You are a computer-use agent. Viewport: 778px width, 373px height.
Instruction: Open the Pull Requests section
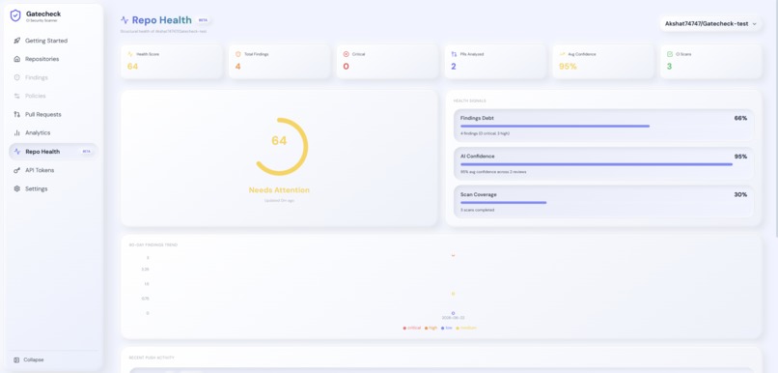[x=53, y=114]
